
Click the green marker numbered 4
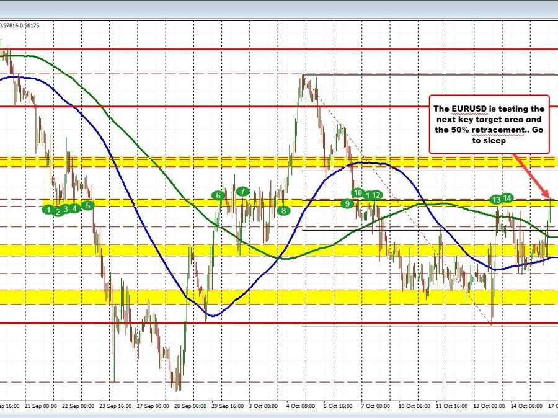coord(75,208)
